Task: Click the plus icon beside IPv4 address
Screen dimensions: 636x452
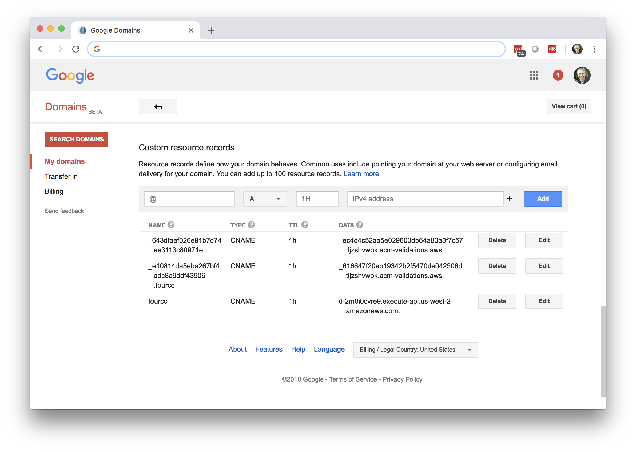Action: (x=509, y=199)
